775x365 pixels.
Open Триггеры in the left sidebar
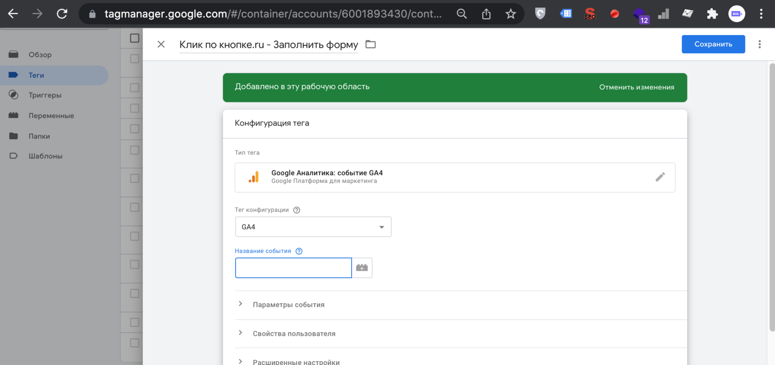(x=45, y=95)
